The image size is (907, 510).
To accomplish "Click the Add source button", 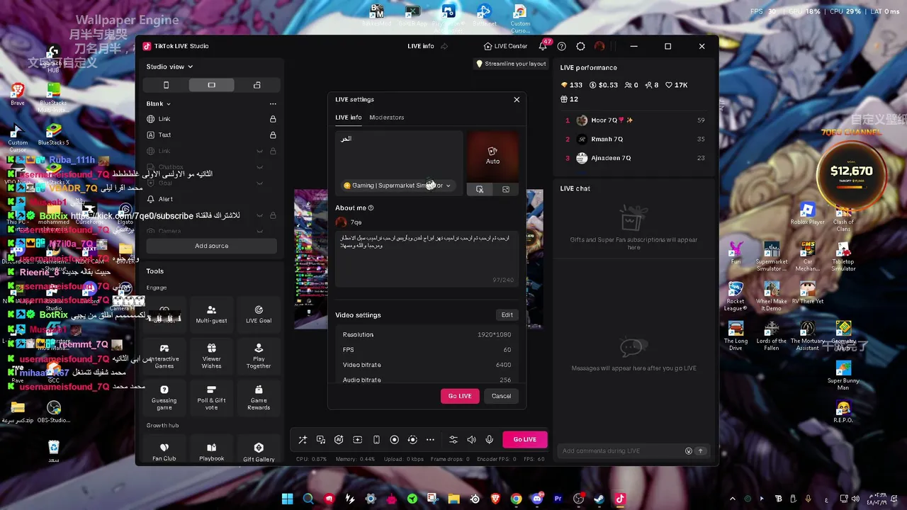I will (x=212, y=246).
